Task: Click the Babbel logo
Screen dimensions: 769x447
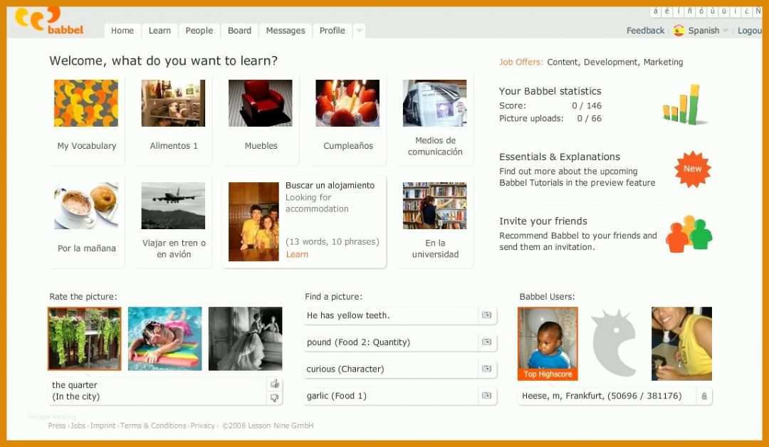Action: 49,21
